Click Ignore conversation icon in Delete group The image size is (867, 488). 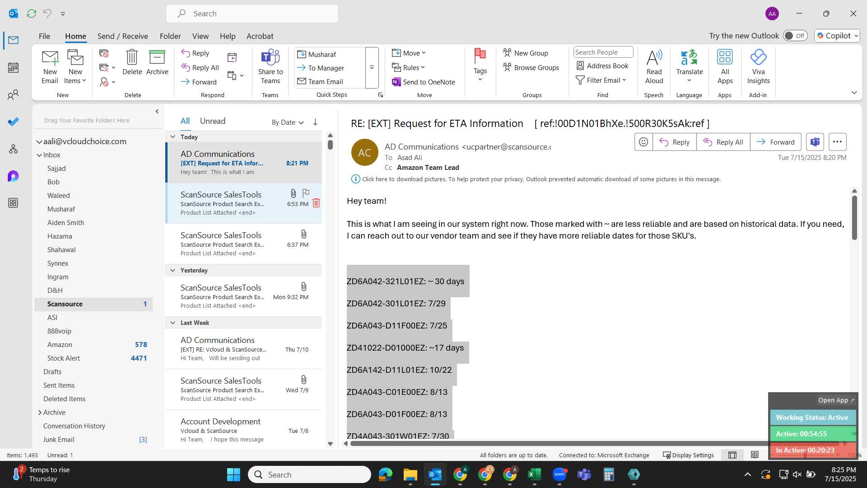[104, 53]
